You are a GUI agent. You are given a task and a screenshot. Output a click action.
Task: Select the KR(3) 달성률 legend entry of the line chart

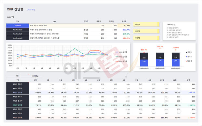coord(121,61)
